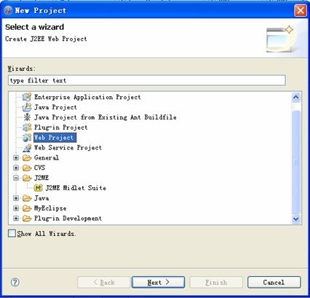Expand the CVS folder node

(x=16, y=168)
